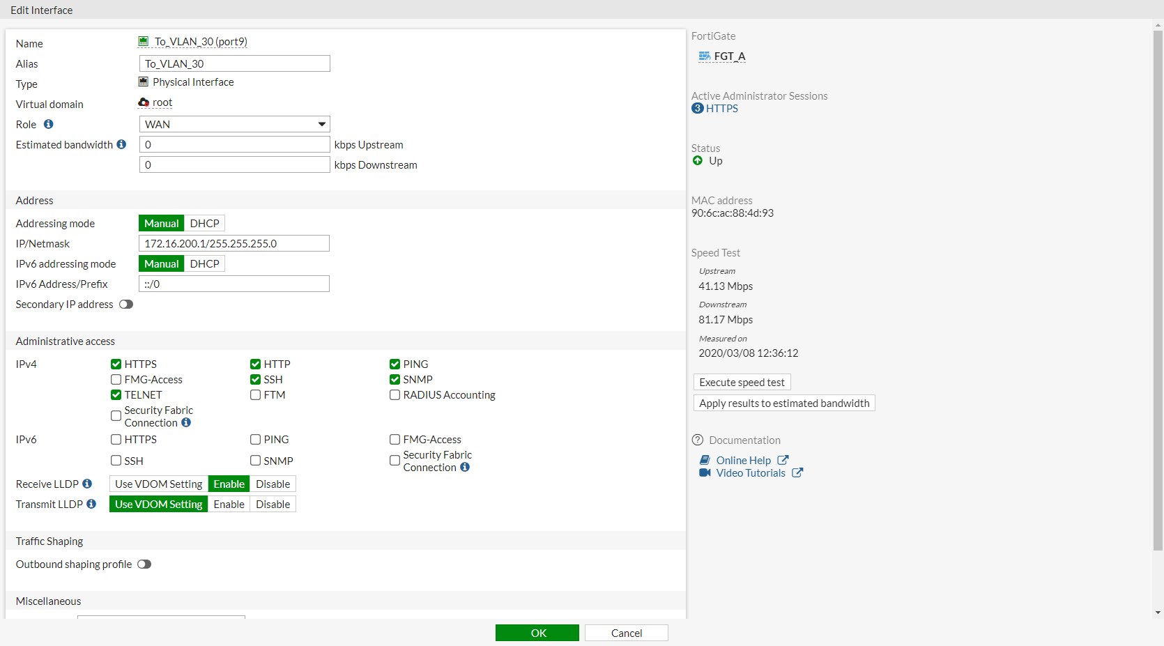Click the info icon next to Role
Viewport: 1164px width, 646px height.
[48, 124]
